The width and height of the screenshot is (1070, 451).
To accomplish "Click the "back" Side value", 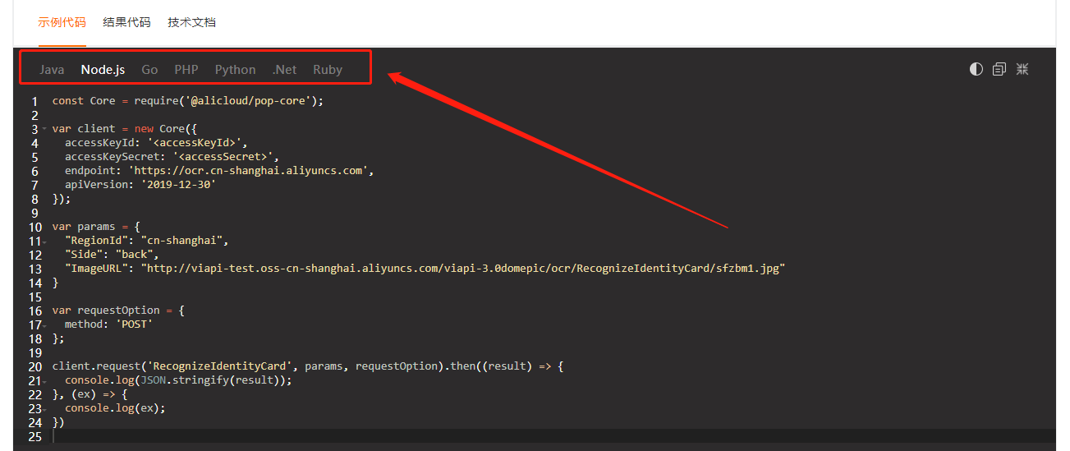I will (134, 255).
